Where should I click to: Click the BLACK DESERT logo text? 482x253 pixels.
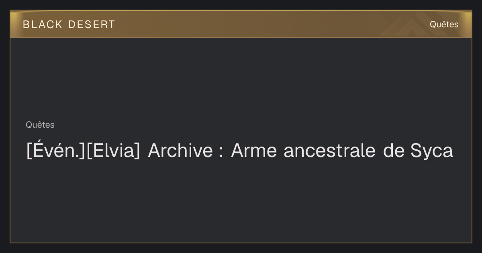[69, 24]
